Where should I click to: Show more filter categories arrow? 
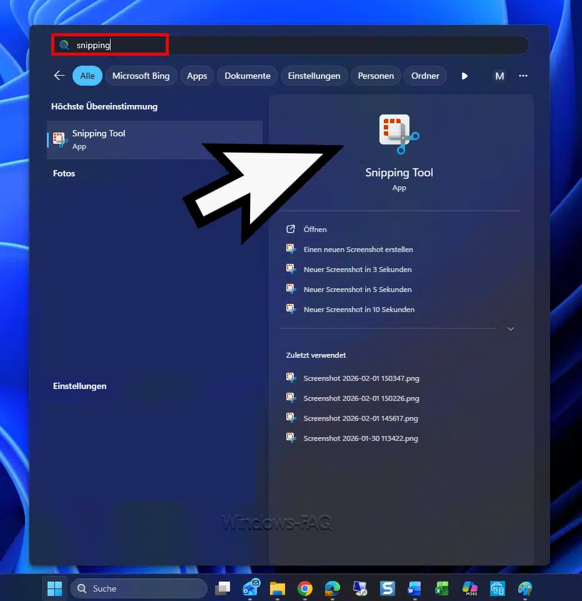pyautogui.click(x=464, y=76)
